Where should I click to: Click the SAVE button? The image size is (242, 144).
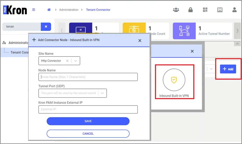click(88, 121)
